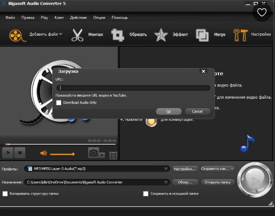Viewport: 275px width, 216px height.
Task: Click the window resize grip corner
Action: (x=271, y=203)
